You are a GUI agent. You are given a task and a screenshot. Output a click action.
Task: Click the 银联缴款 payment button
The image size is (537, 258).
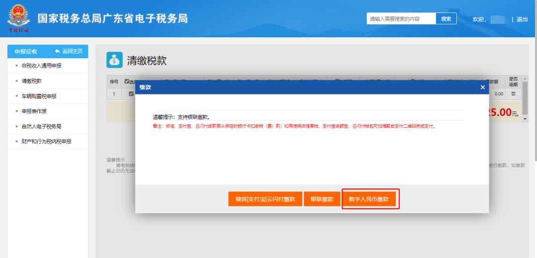pos(322,199)
